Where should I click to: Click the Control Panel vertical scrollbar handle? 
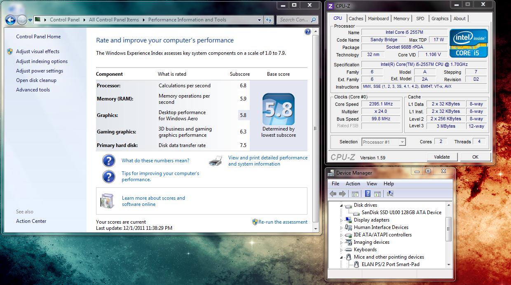tap(316, 128)
